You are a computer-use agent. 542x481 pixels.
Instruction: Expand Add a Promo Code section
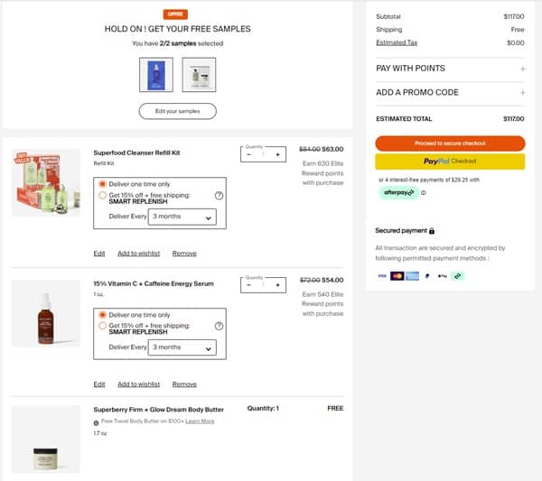click(522, 92)
